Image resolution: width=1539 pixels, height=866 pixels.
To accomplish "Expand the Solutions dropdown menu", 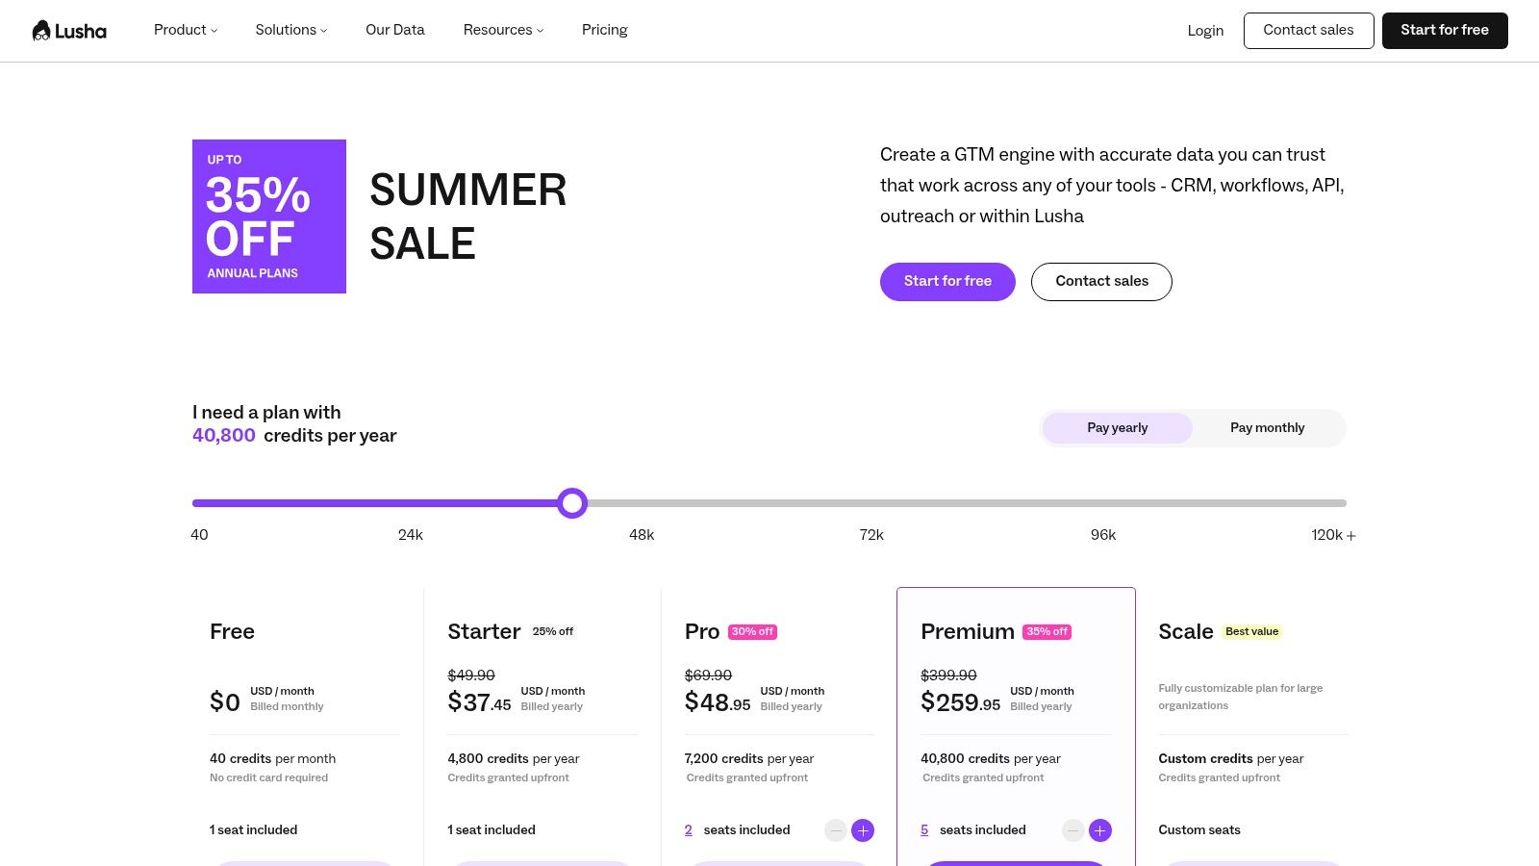I will point(291,30).
